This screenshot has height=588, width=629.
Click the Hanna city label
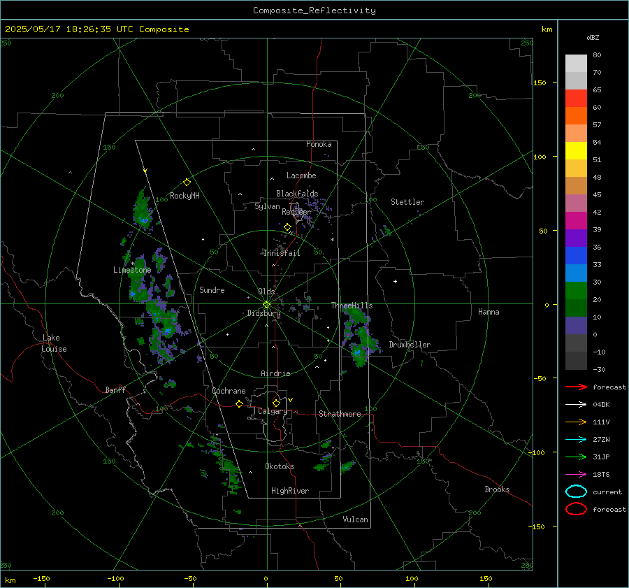click(x=489, y=312)
